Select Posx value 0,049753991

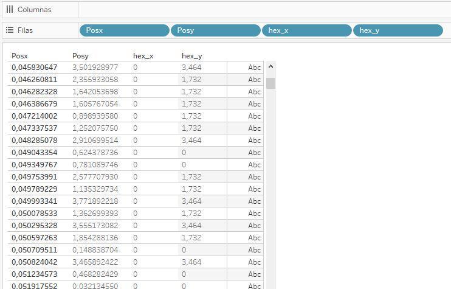[x=35, y=176]
